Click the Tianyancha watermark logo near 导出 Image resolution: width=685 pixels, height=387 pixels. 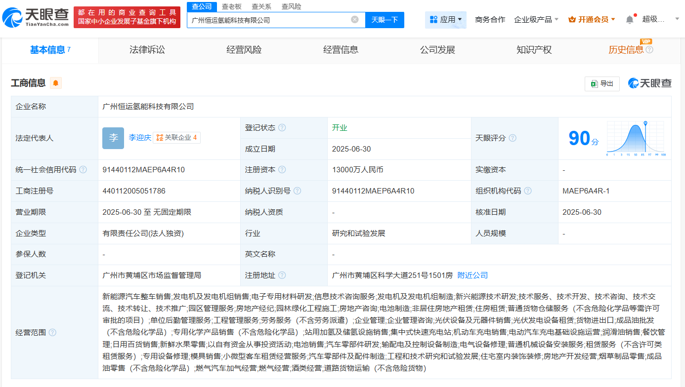click(x=650, y=83)
